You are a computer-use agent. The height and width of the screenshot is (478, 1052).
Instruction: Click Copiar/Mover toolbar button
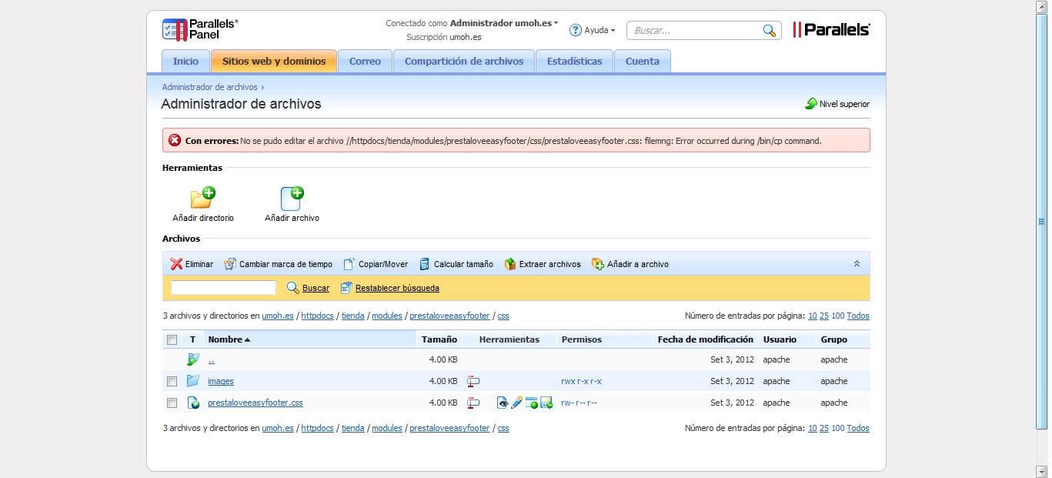(x=376, y=264)
